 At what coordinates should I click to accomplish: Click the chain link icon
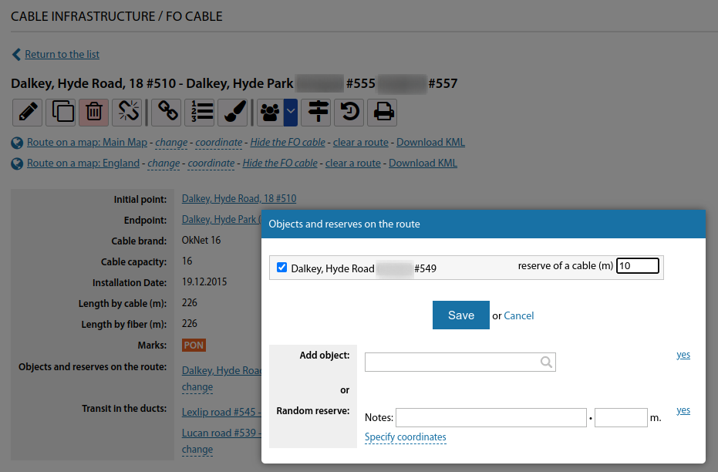[x=166, y=113]
